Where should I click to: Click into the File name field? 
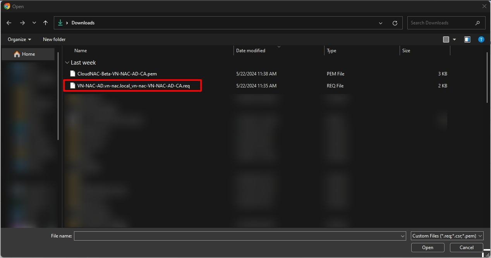click(x=236, y=236)
